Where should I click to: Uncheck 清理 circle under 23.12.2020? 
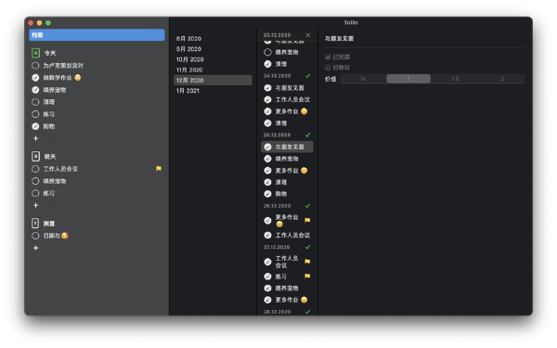(x=268, y=64)
